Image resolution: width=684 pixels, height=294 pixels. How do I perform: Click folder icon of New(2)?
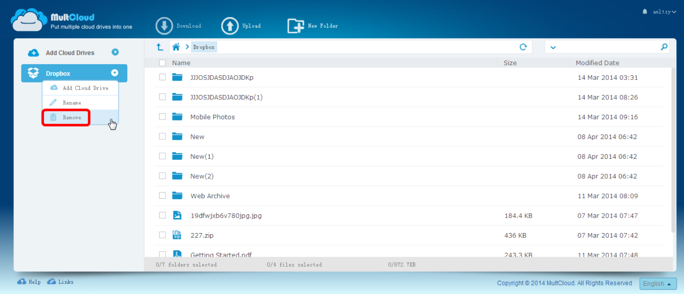tap(177, 176)
